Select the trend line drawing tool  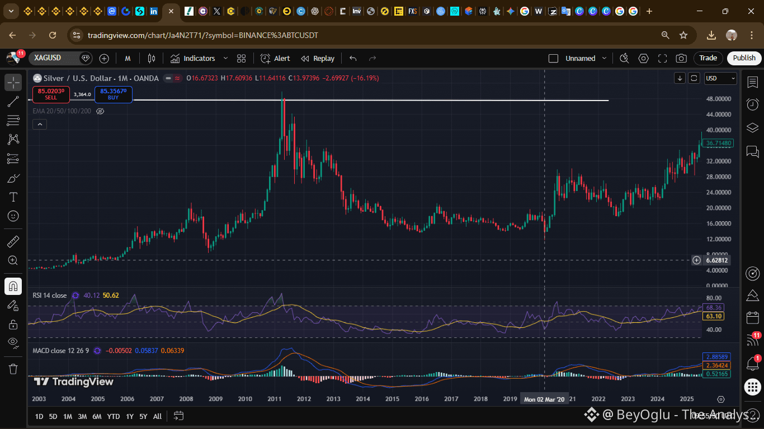(13, 101)
